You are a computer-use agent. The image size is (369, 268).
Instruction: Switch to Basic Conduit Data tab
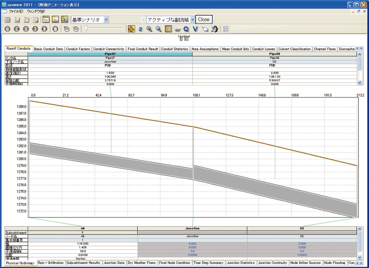coord(49,49)
